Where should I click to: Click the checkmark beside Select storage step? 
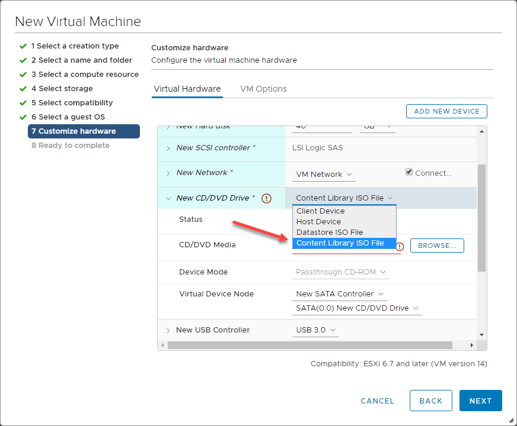point(23,89)
